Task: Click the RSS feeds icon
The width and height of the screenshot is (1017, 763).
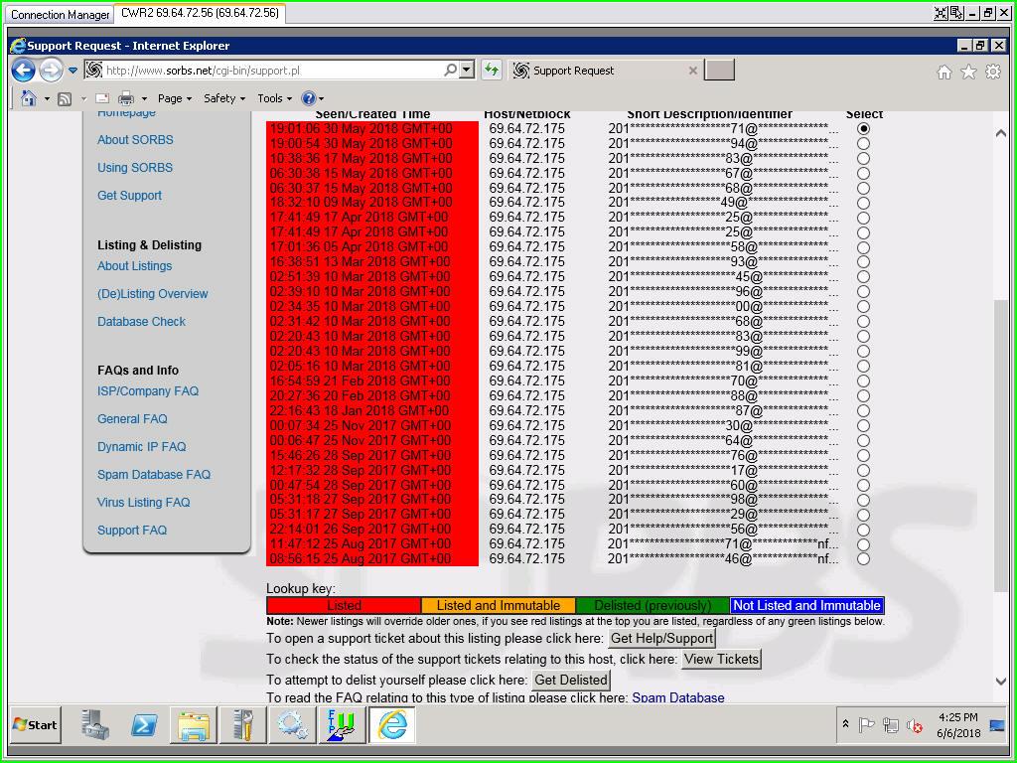Action: coord(65,98)
